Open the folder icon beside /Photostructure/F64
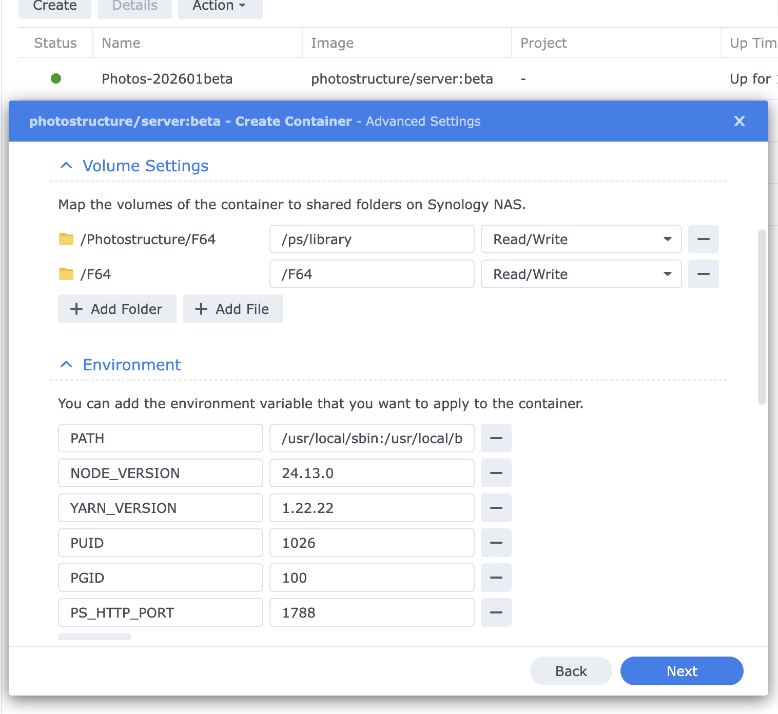The width and height of the screenshot is (778, 714). [66, 239]
